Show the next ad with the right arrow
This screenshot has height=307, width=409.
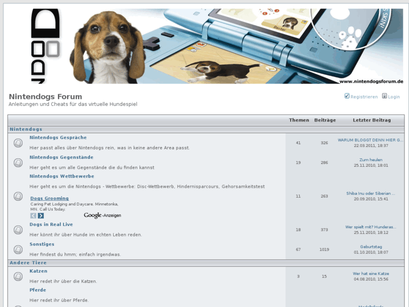click(41, 216)
